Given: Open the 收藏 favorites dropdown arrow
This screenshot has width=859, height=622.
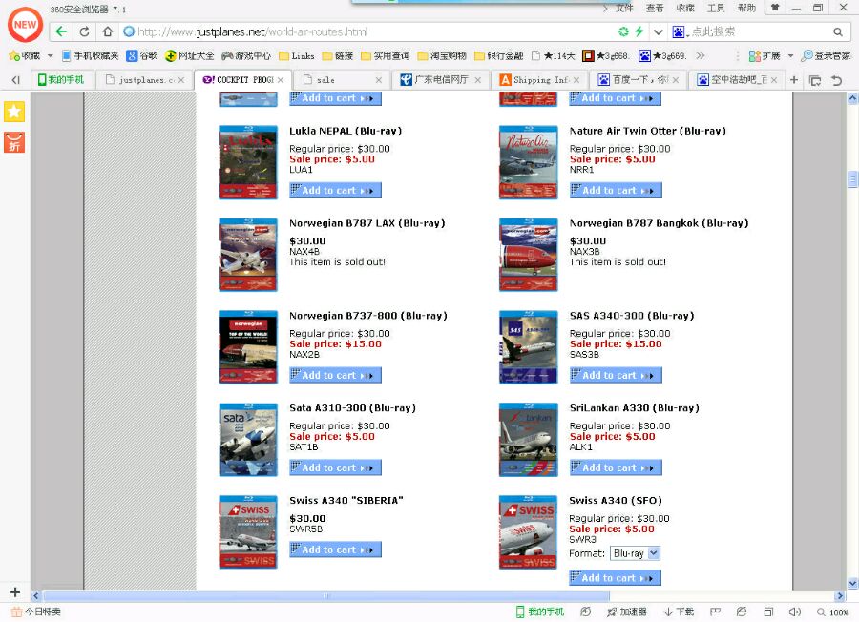Looking at the screenshot, I should click(x=50, y=55).
